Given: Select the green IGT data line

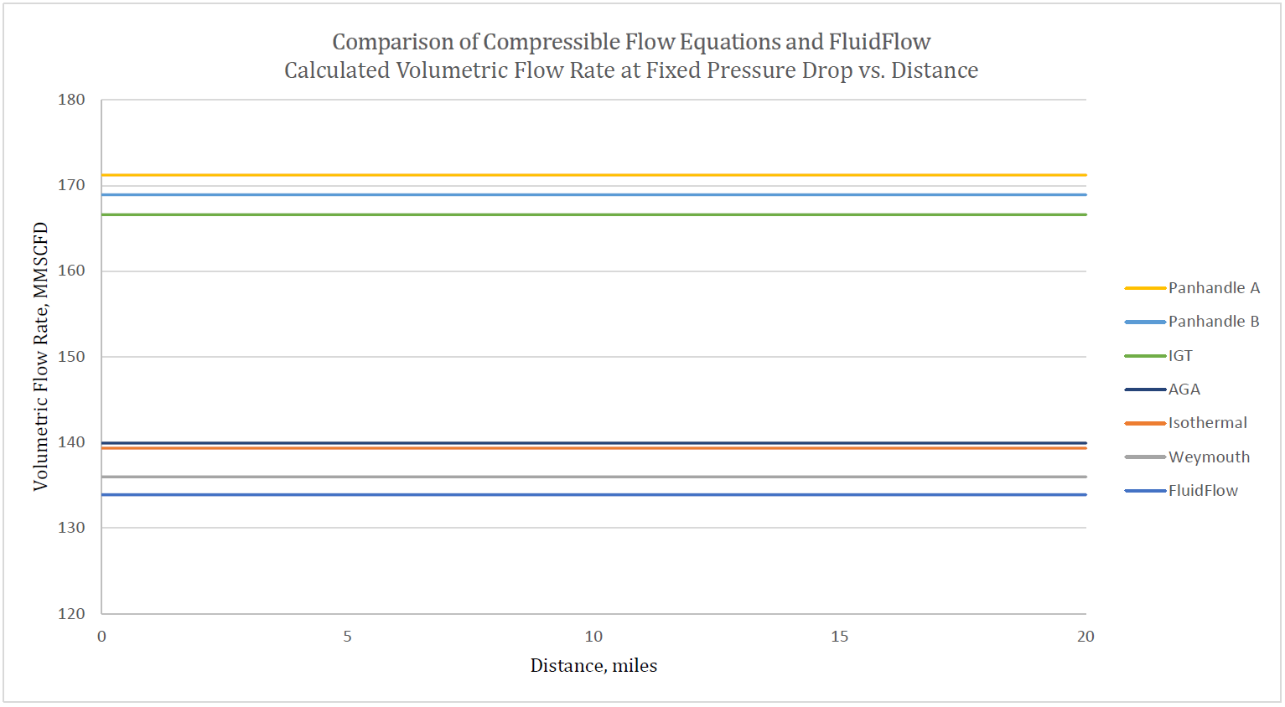Looking at the screenshot, I should pyautogui.click(x=593, y=214).
